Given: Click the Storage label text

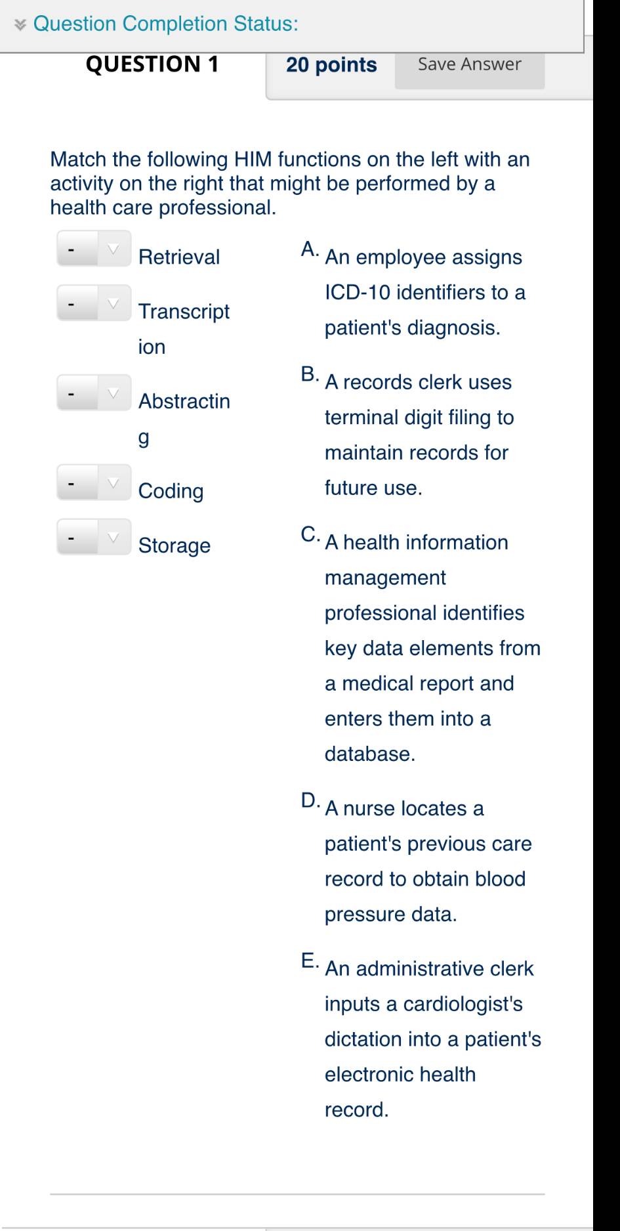Looking at the screenshot, I should point(175,546).
